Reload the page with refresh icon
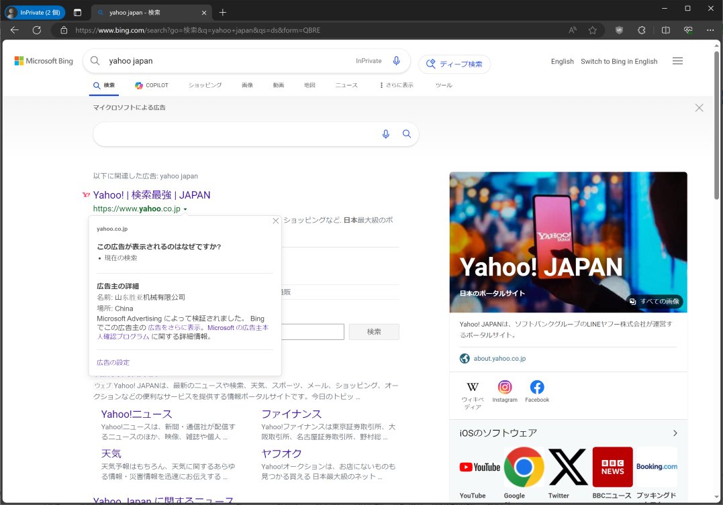The height and width of the screenshot is (505, 723). [x=37, y=30]
